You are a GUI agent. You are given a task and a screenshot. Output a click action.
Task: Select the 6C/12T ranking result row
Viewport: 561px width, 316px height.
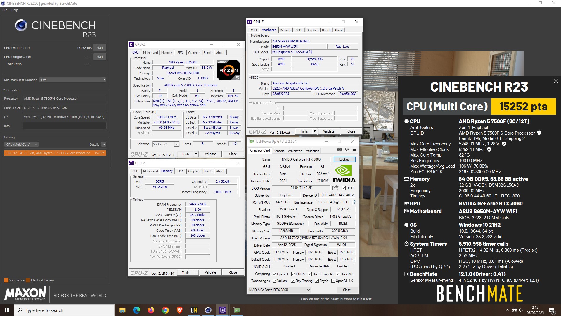55,153
